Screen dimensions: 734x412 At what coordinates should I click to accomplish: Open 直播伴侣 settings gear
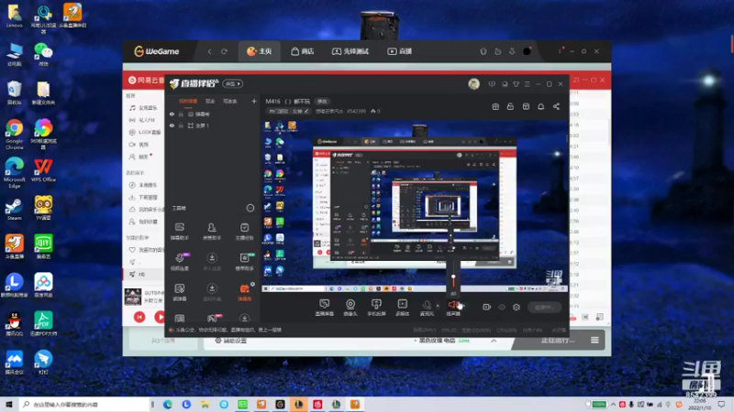pyautogui.click(x=517, y=307)
